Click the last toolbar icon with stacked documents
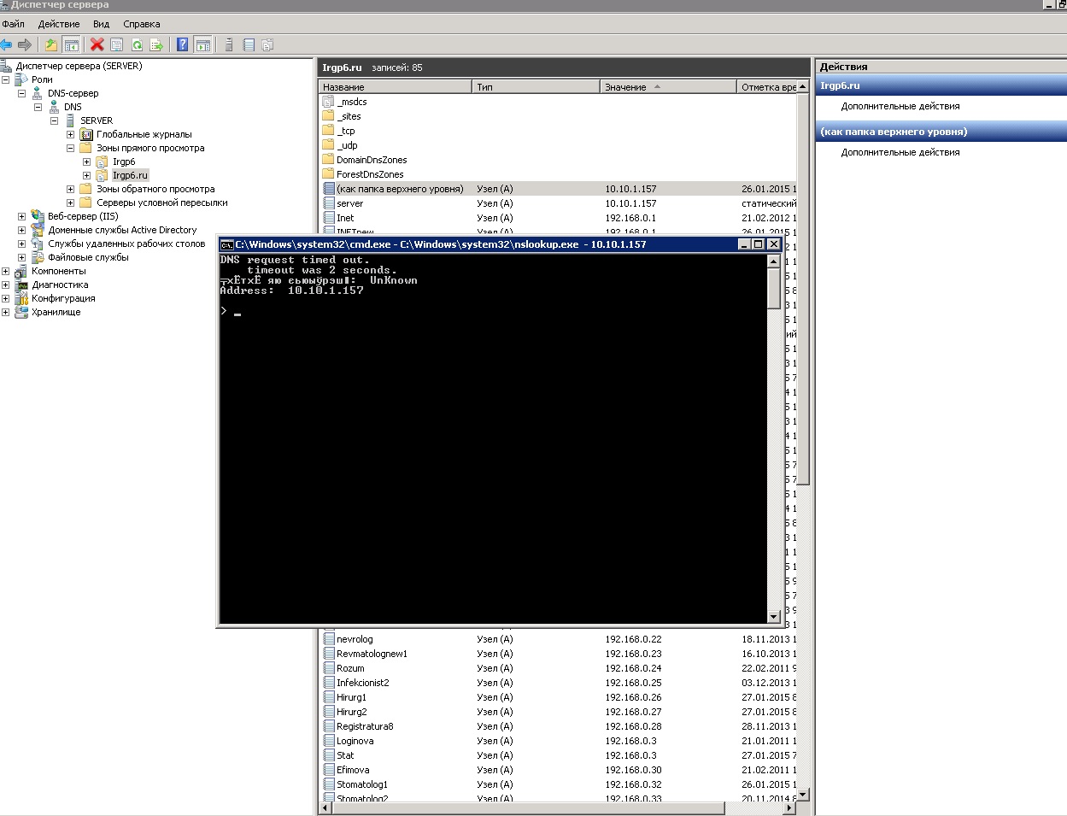 pos(267,44)
